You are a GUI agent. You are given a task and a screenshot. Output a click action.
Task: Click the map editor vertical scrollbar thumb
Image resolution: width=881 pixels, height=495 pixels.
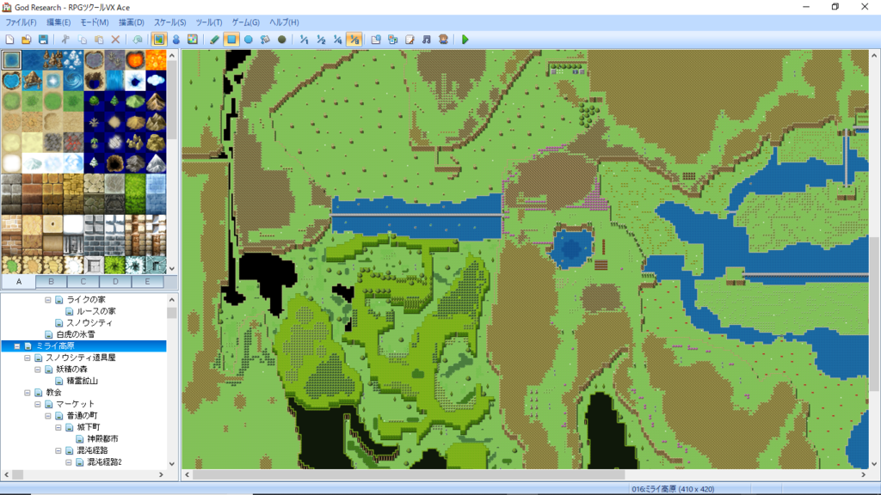[x=874, y=313]
